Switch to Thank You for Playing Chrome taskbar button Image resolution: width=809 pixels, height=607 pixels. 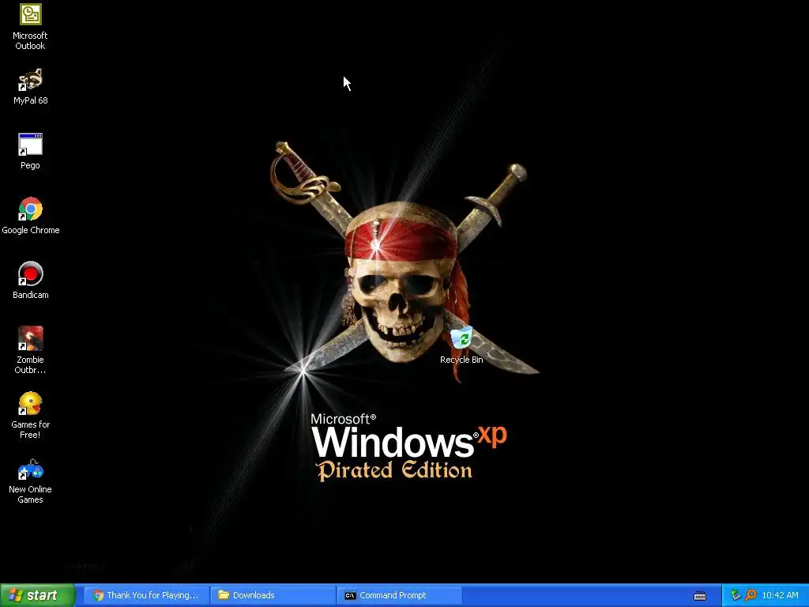[146, 595]
